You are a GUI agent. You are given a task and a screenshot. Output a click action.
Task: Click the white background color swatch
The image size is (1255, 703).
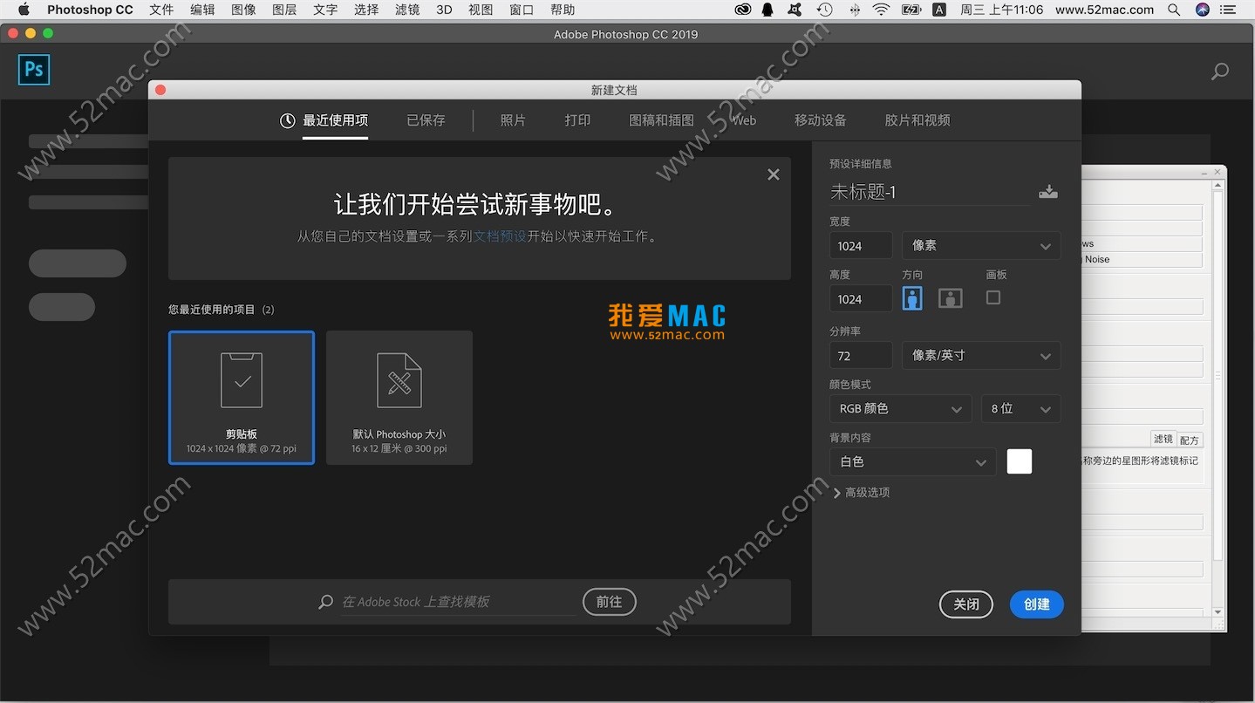point(1019,461)
